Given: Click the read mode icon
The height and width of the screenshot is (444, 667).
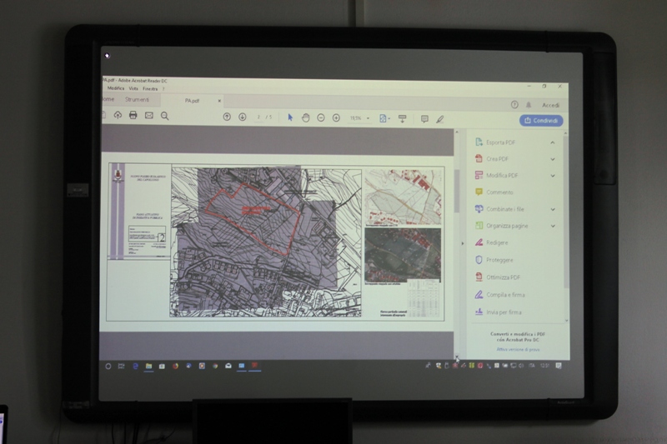Looking at the screenshot, I should (x=402, y=118).
